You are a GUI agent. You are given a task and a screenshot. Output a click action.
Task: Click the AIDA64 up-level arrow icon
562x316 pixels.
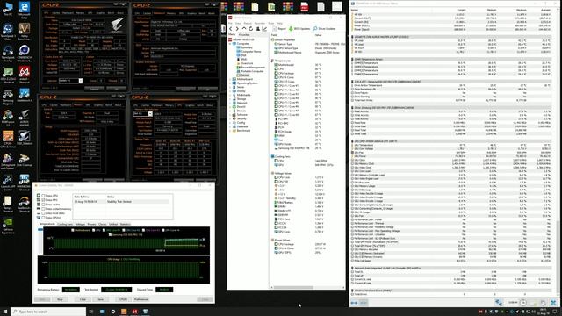pos(244,29)
